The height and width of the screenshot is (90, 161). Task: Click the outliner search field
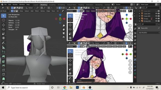click(152, 8)
